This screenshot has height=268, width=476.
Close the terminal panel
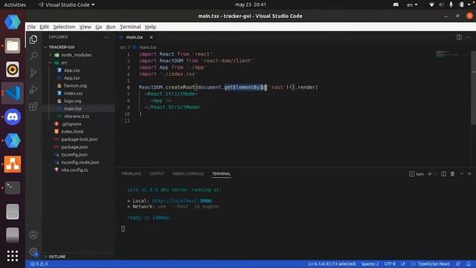469,173
